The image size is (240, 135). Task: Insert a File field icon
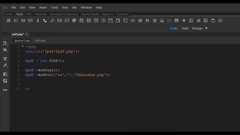(154, 21)
